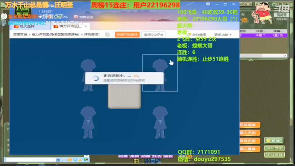Screen dimensions: 295x166
Task: Click the 设置 button in game window
Action: click(x=246, y=4)
